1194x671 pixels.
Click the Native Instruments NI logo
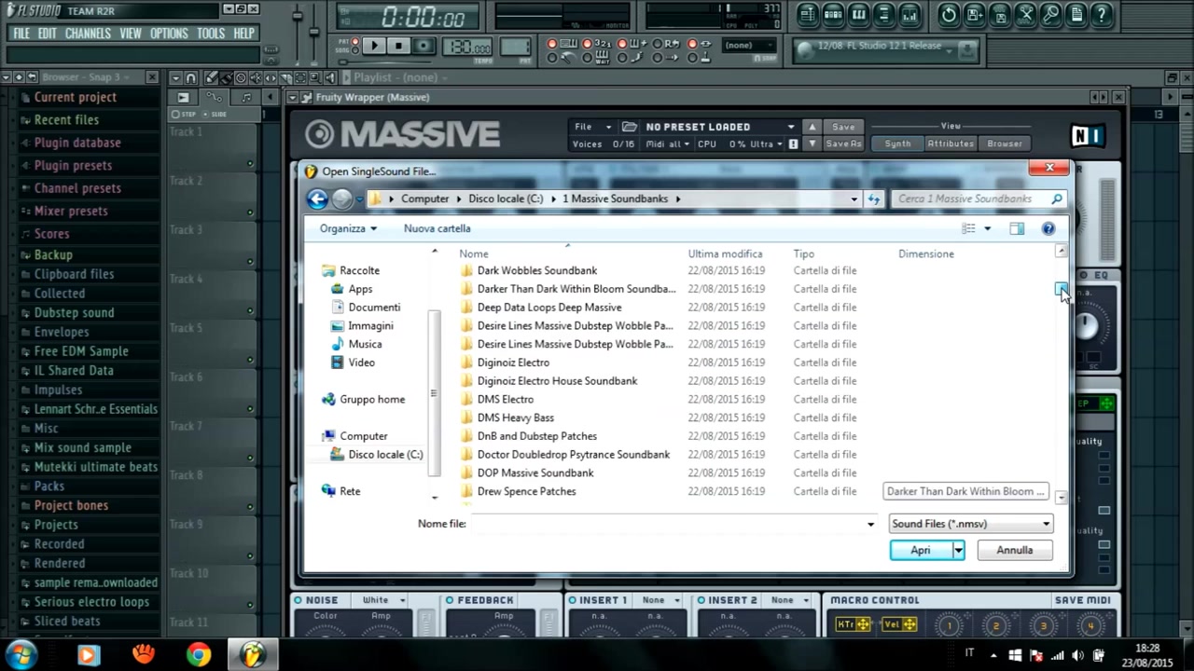(1088, 135)
